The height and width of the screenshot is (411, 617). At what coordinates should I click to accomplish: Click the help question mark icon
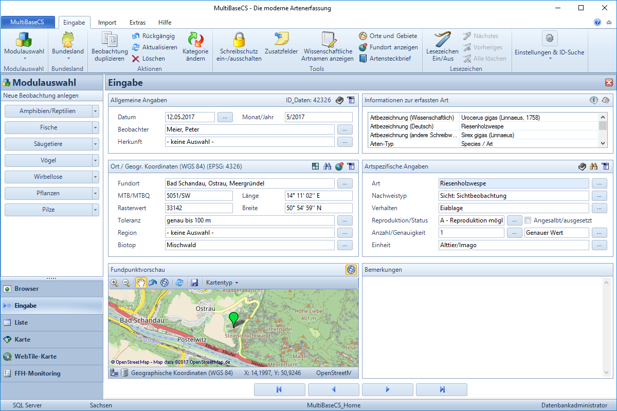pos(597,22)
